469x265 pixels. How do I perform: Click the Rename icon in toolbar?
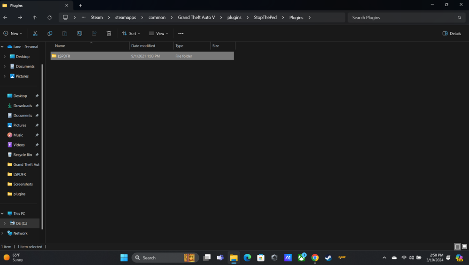click(x=79, y=33)
